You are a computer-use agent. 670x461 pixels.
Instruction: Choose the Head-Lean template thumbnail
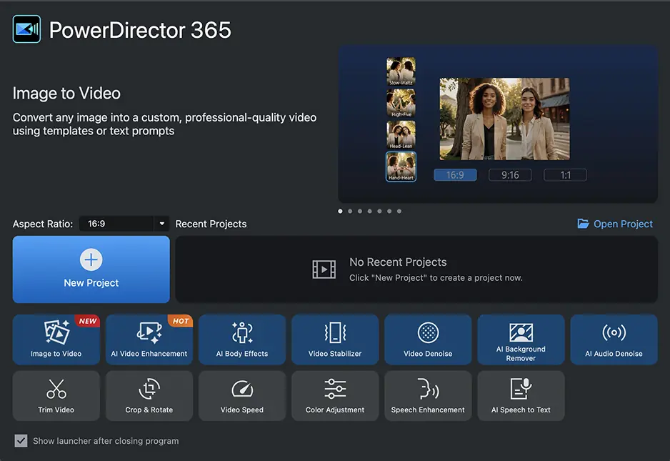(x=401, y=134)
